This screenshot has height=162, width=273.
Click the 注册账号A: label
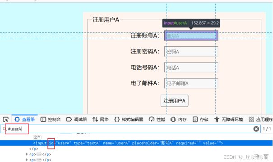pyautogui.click(x=145, y=36)
